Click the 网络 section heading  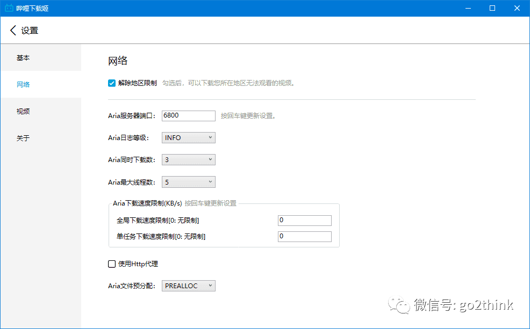(118, 61)
